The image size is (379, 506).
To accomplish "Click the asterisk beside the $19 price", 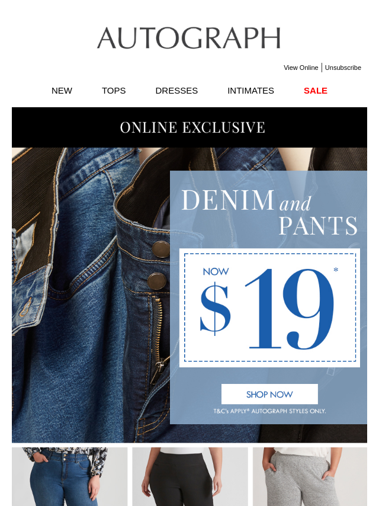I will tap(336, 270).
